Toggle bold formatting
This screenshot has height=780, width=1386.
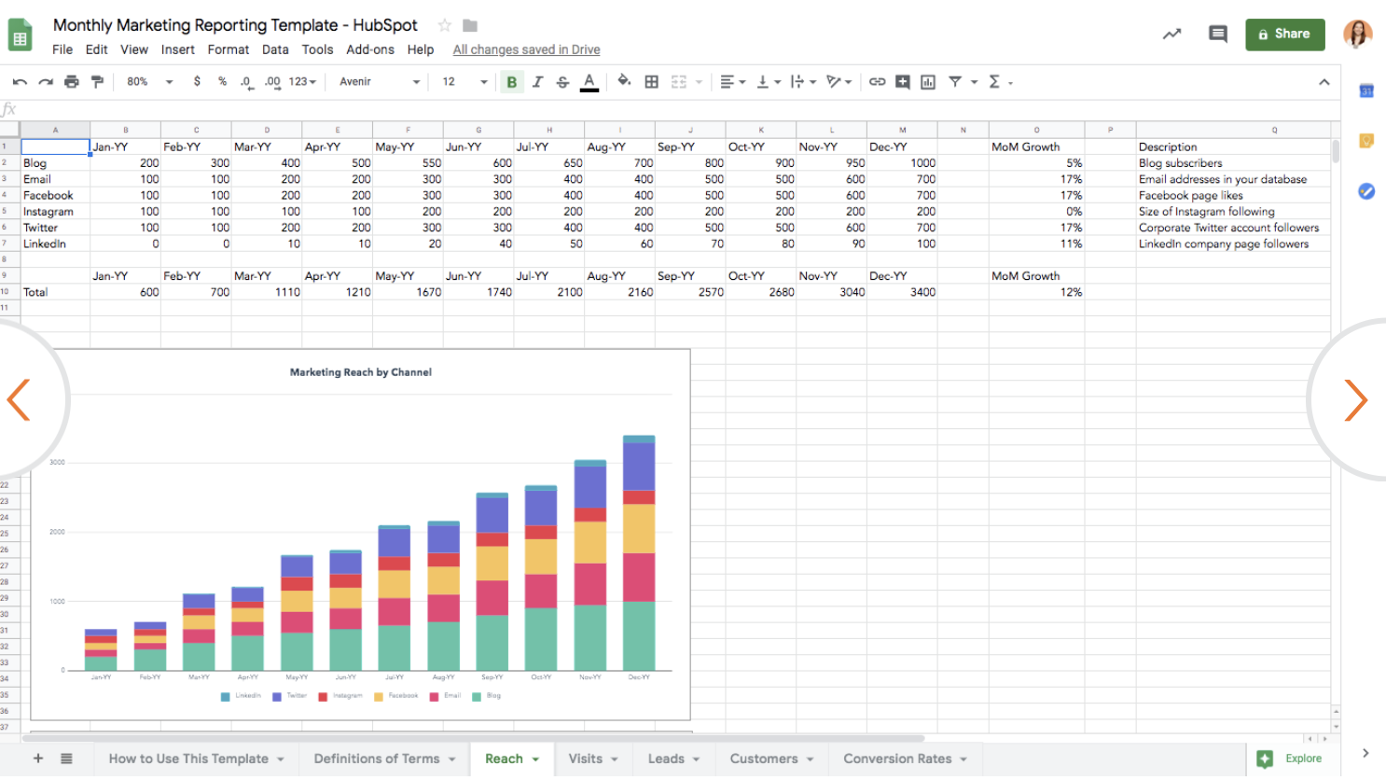pyautogui.click(x=511, y=82)
